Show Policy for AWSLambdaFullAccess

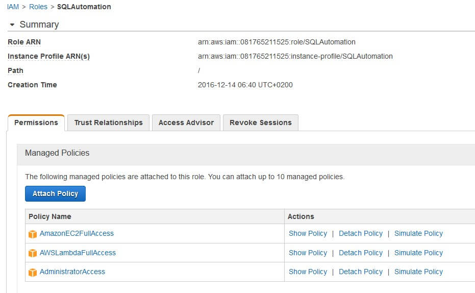(x=308, y=253)
